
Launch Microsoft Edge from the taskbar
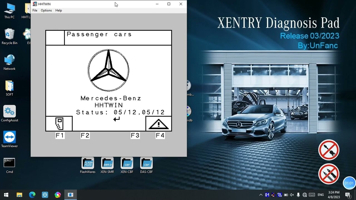pos(32,195)
